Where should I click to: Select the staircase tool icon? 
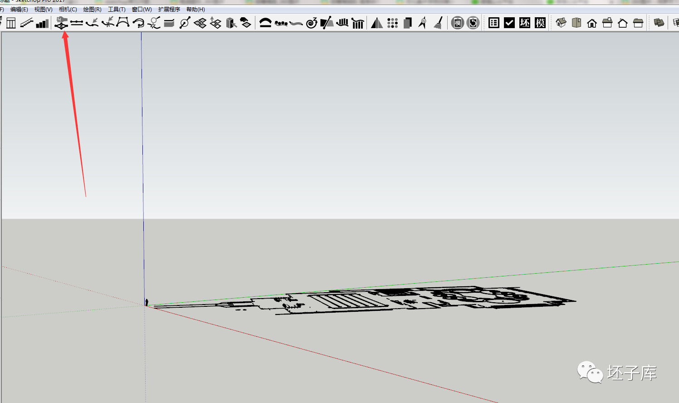tap(27, 23)
